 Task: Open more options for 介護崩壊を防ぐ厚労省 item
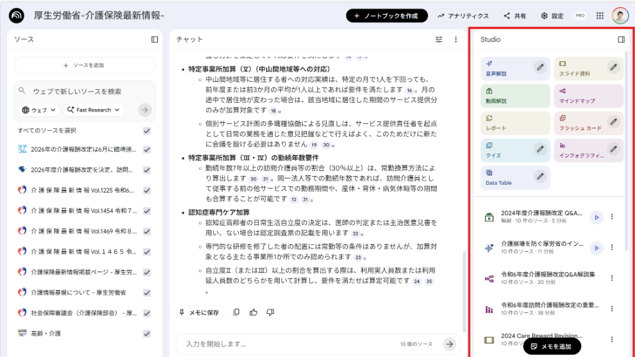[612, 247]
